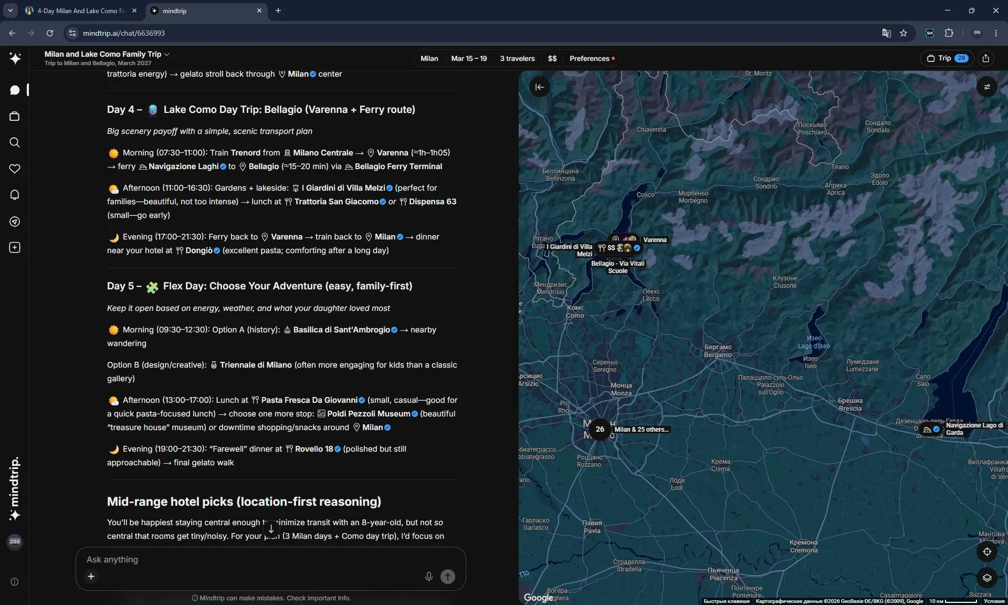Open I Giardini di Villa Melzi link

click(343, 188)
